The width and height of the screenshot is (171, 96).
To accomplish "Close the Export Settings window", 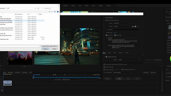I will (x=142, y=14).
